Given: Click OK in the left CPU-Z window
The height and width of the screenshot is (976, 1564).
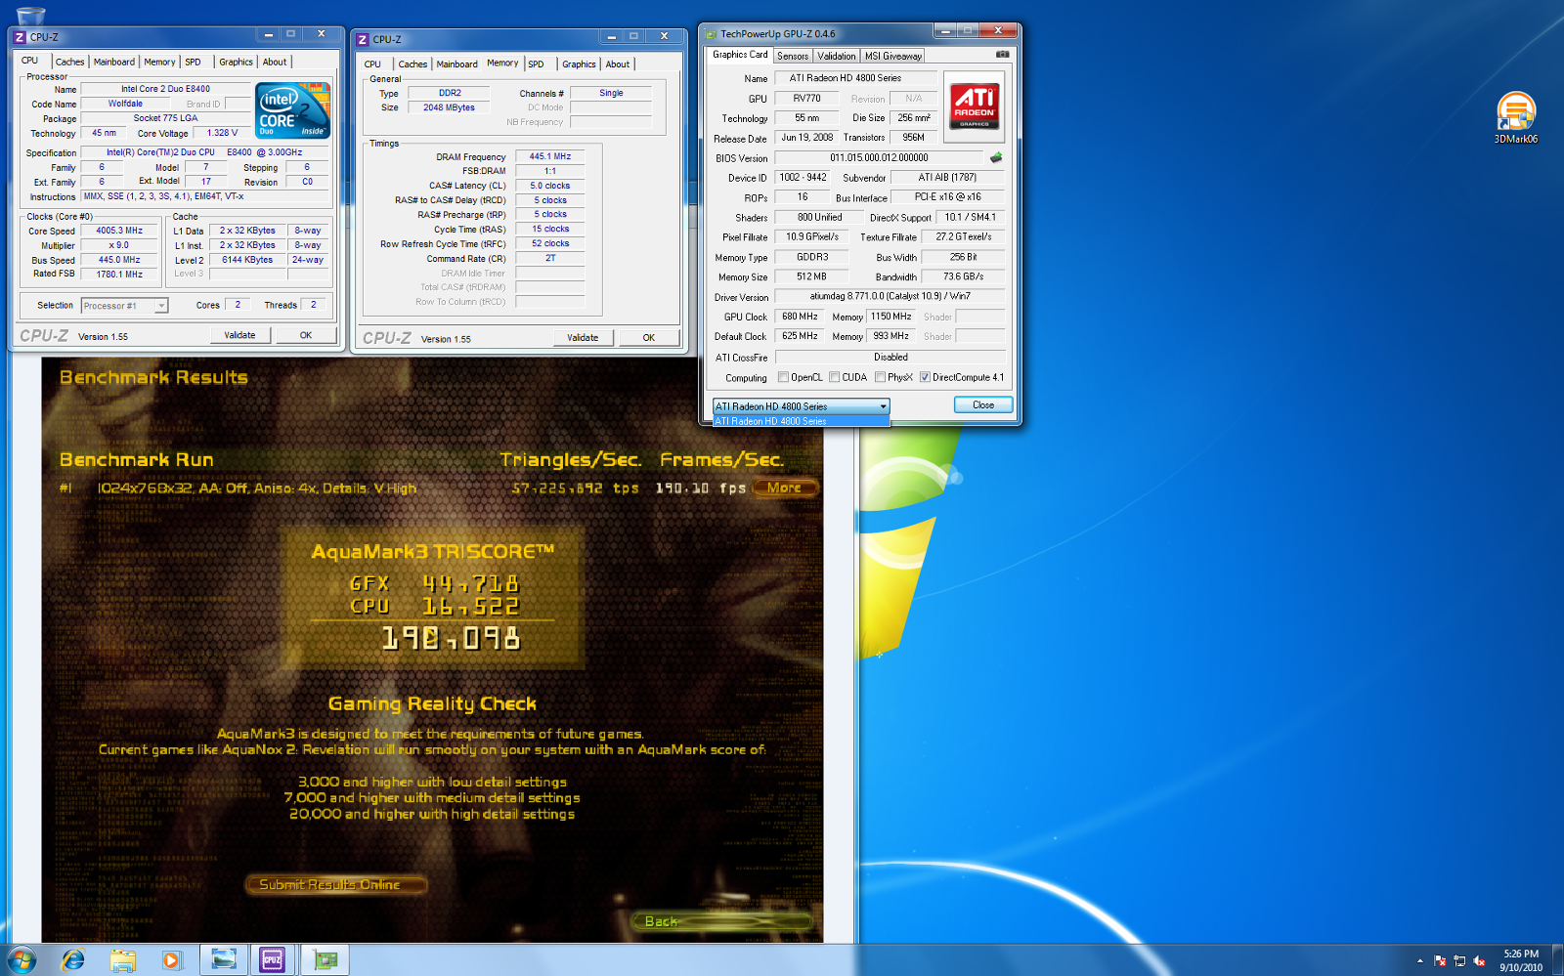Looking at the screenshot, I should [x=306, y=335].
